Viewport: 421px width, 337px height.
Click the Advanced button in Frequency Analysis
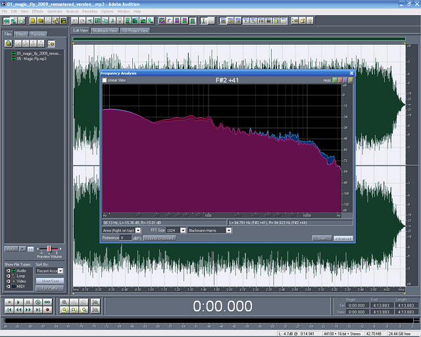coord(343,238)
